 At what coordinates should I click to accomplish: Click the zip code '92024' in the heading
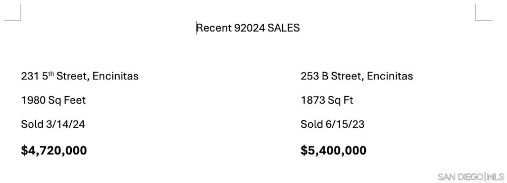[250, 28]
